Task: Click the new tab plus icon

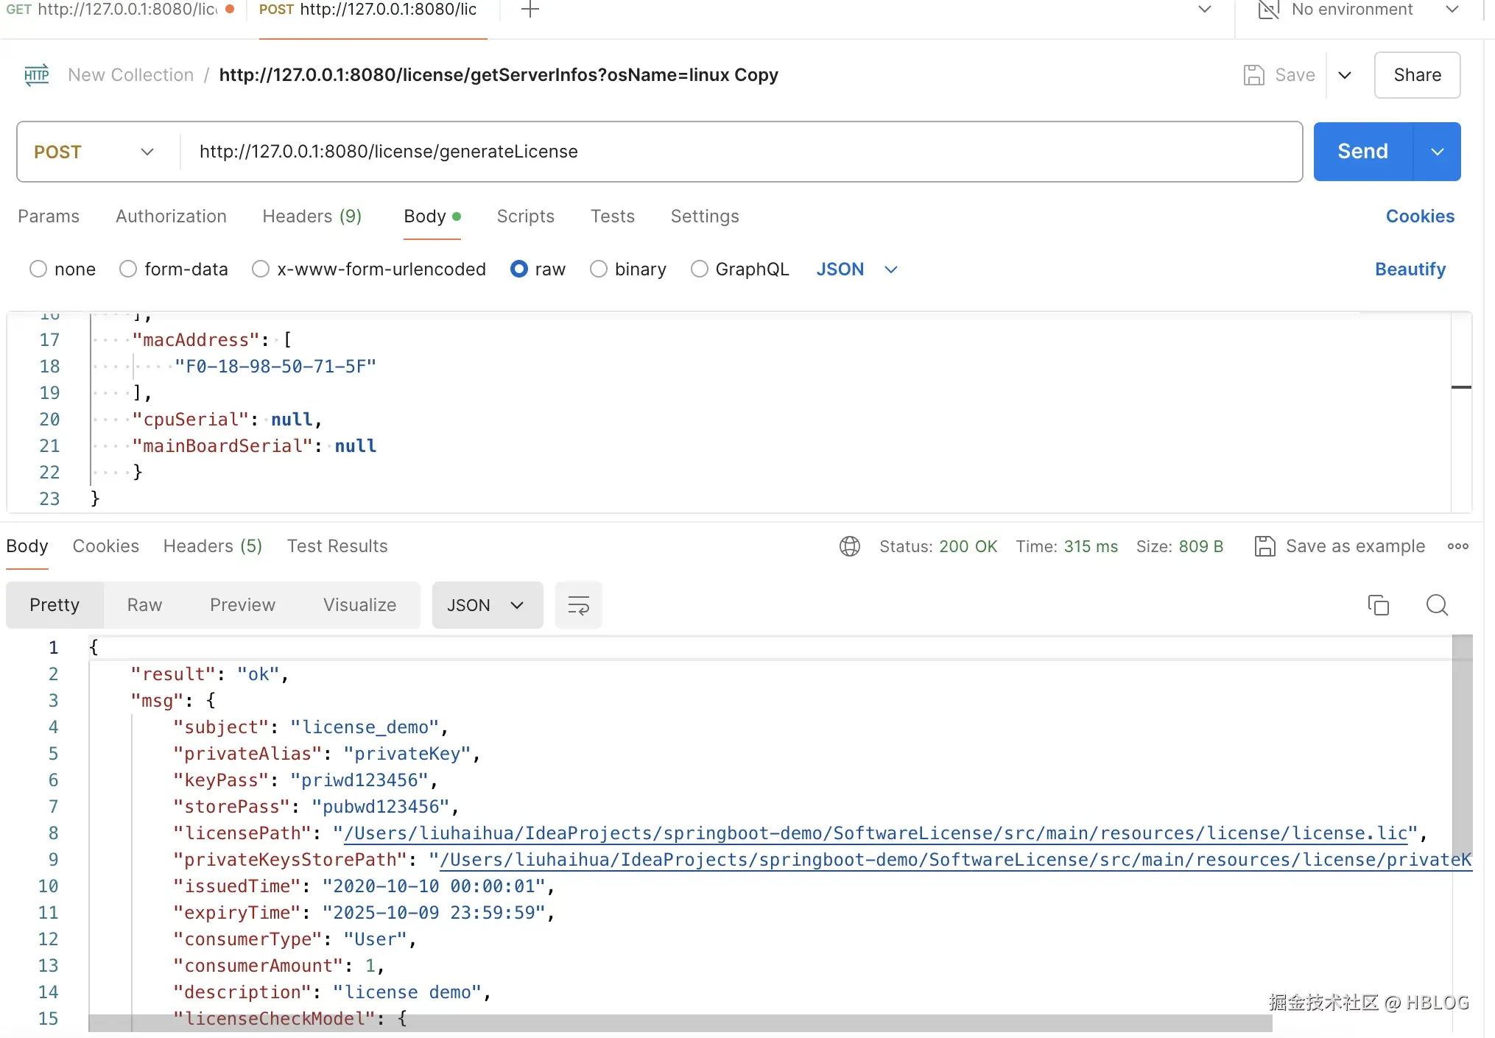Action: 530,10
